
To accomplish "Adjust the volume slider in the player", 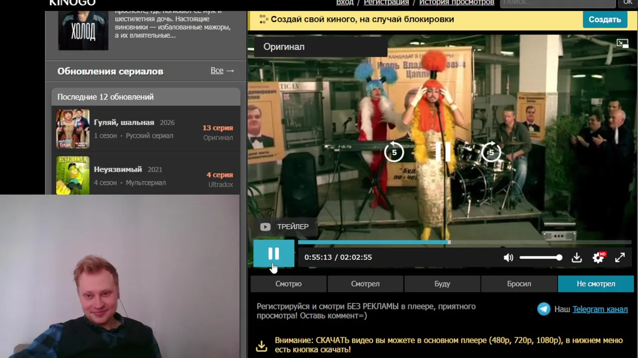I will coord(541,258).
